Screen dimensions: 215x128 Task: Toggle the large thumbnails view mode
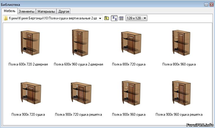click(x=114, y=18)
